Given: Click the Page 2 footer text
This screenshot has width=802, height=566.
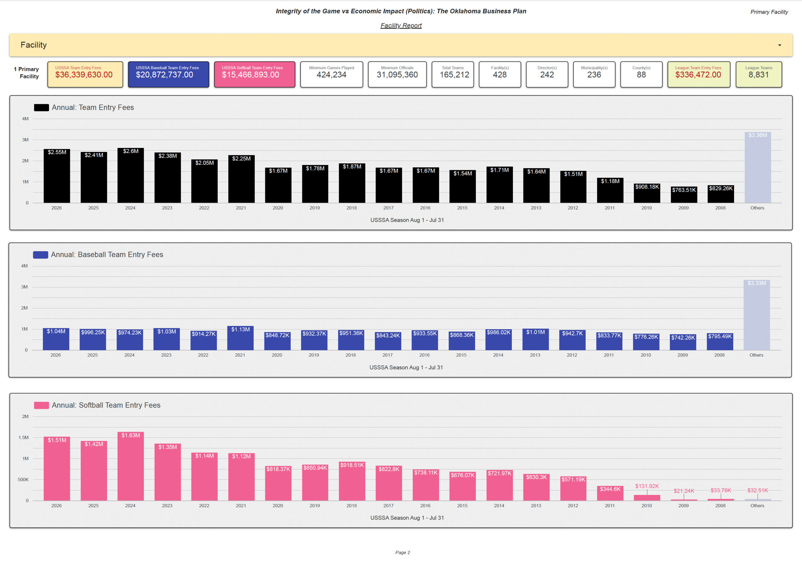Looking at the screenshot, I should coord(402,553).
